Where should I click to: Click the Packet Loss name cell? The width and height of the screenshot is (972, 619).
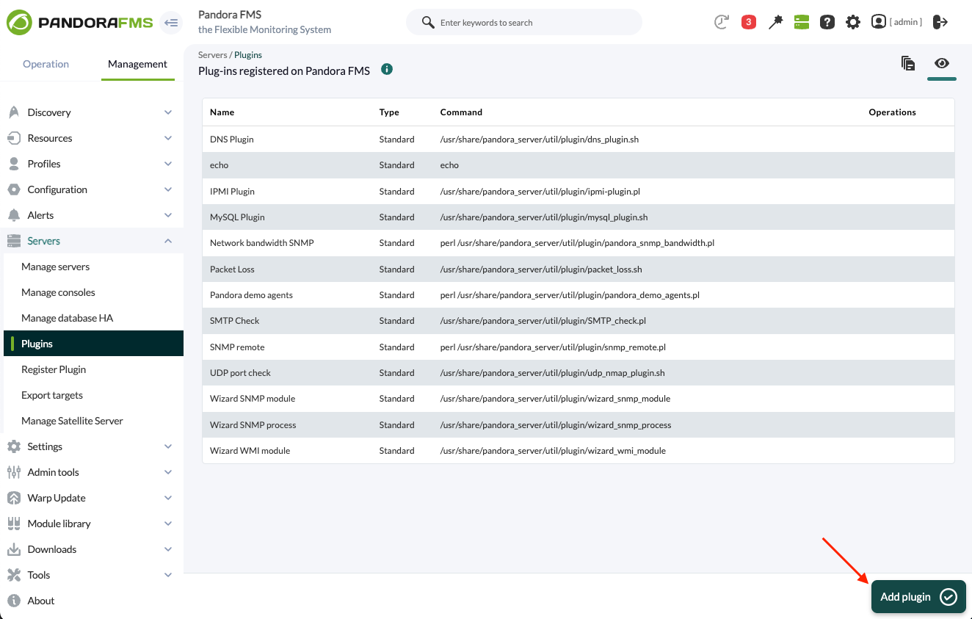[x=232, y=269]
